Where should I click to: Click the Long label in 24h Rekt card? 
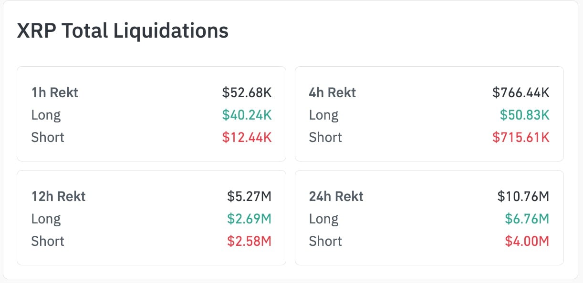(324, 219)
